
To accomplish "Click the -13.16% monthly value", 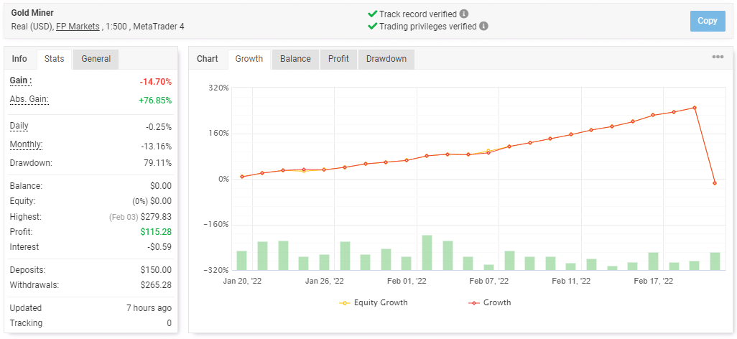I will pyautogui.click(x=157, y=146).
